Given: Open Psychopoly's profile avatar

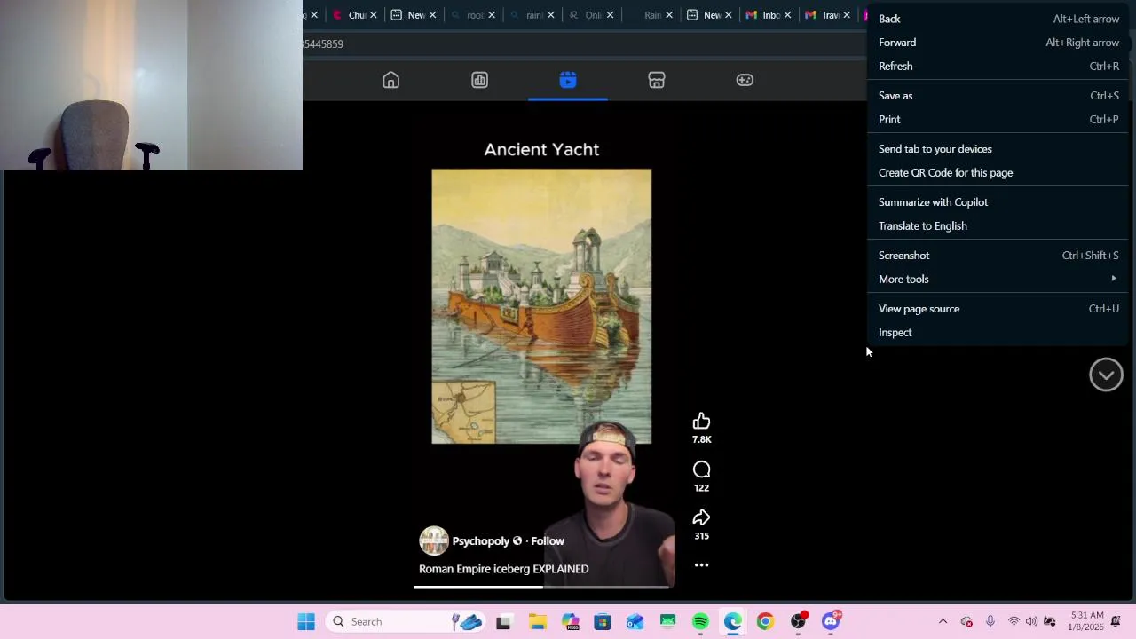Looking at the screenshot, I should 434,540.
